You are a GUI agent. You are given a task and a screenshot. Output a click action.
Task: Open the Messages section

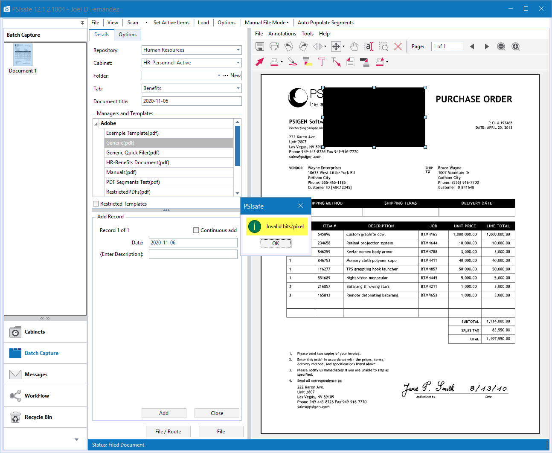pos(45,375)
